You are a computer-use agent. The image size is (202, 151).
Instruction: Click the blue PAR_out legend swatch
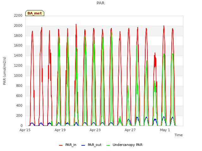83,145
